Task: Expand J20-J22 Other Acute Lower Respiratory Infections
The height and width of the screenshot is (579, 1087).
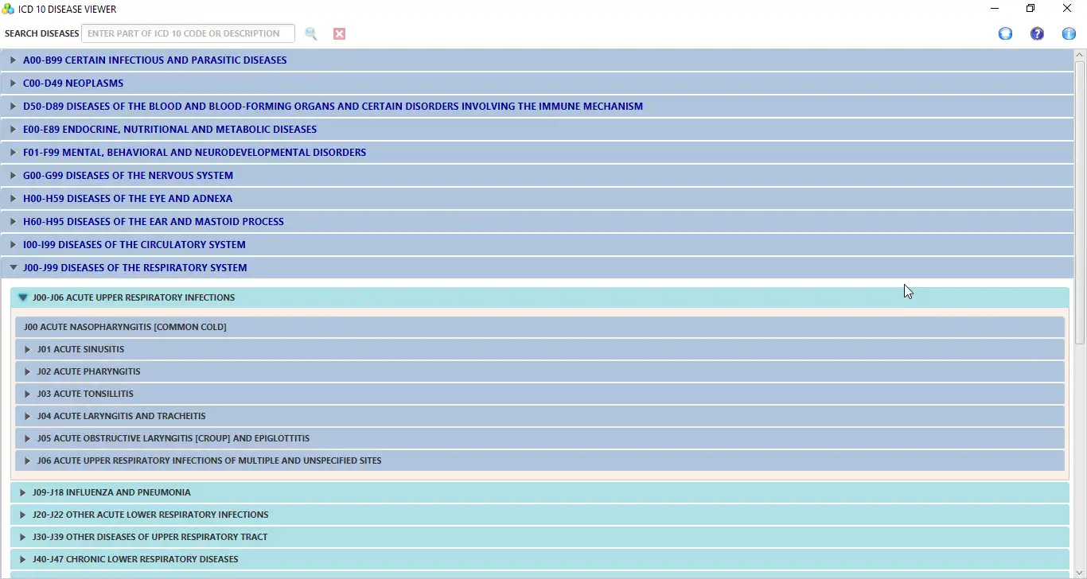Action: 540,515
